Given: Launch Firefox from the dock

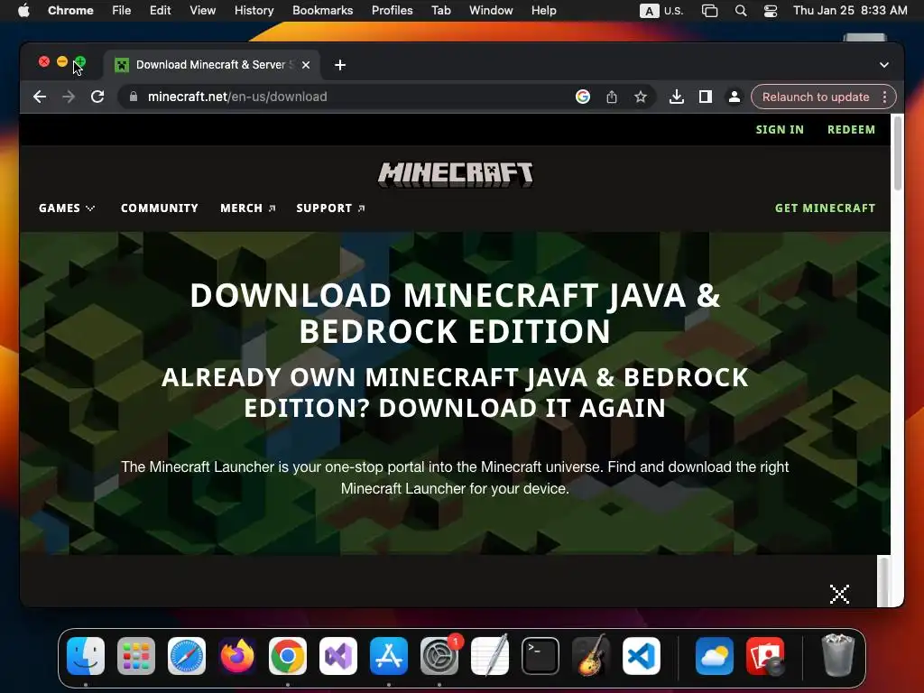Looking at the screenshot, I should [x=237, y=656].
